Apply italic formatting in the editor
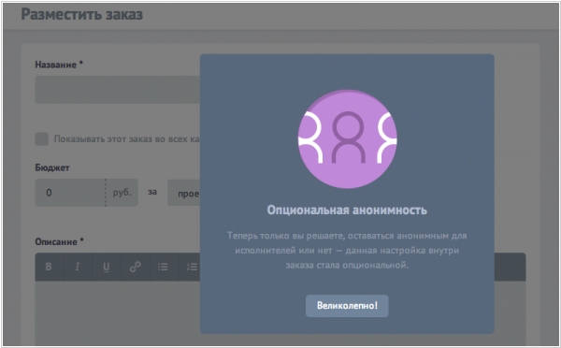 pos(78,267)
